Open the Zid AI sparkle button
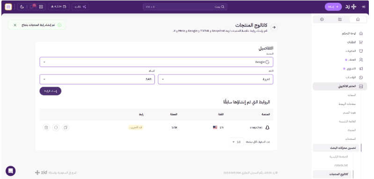 (80, 7)
